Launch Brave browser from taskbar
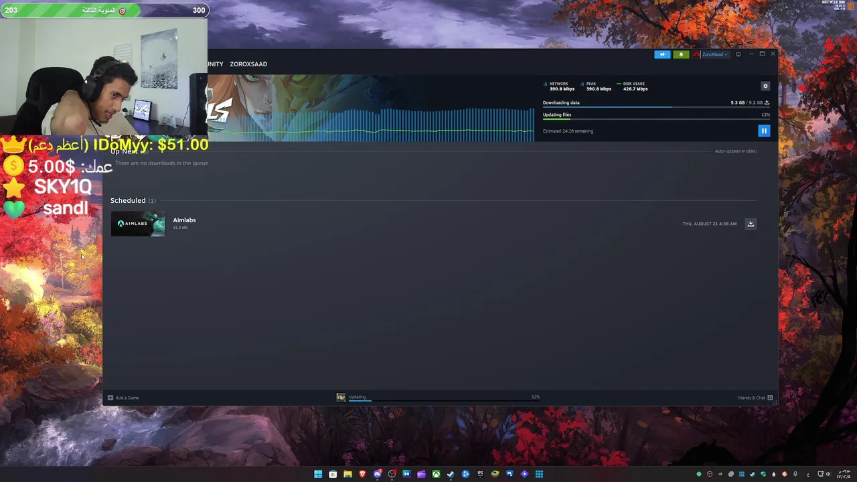The width and height of the screenshot is (857, 482). [x=362, y=474]
